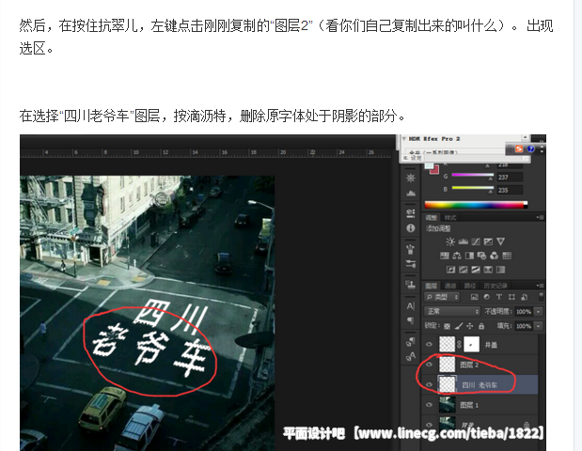Screen dimensions: 582x451
Task: Add a Hue/Saturation adjustment layer
Action: (445, 256)
